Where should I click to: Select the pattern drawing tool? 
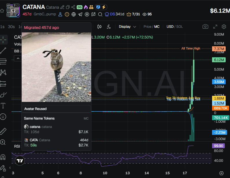(x=3, y=72)
